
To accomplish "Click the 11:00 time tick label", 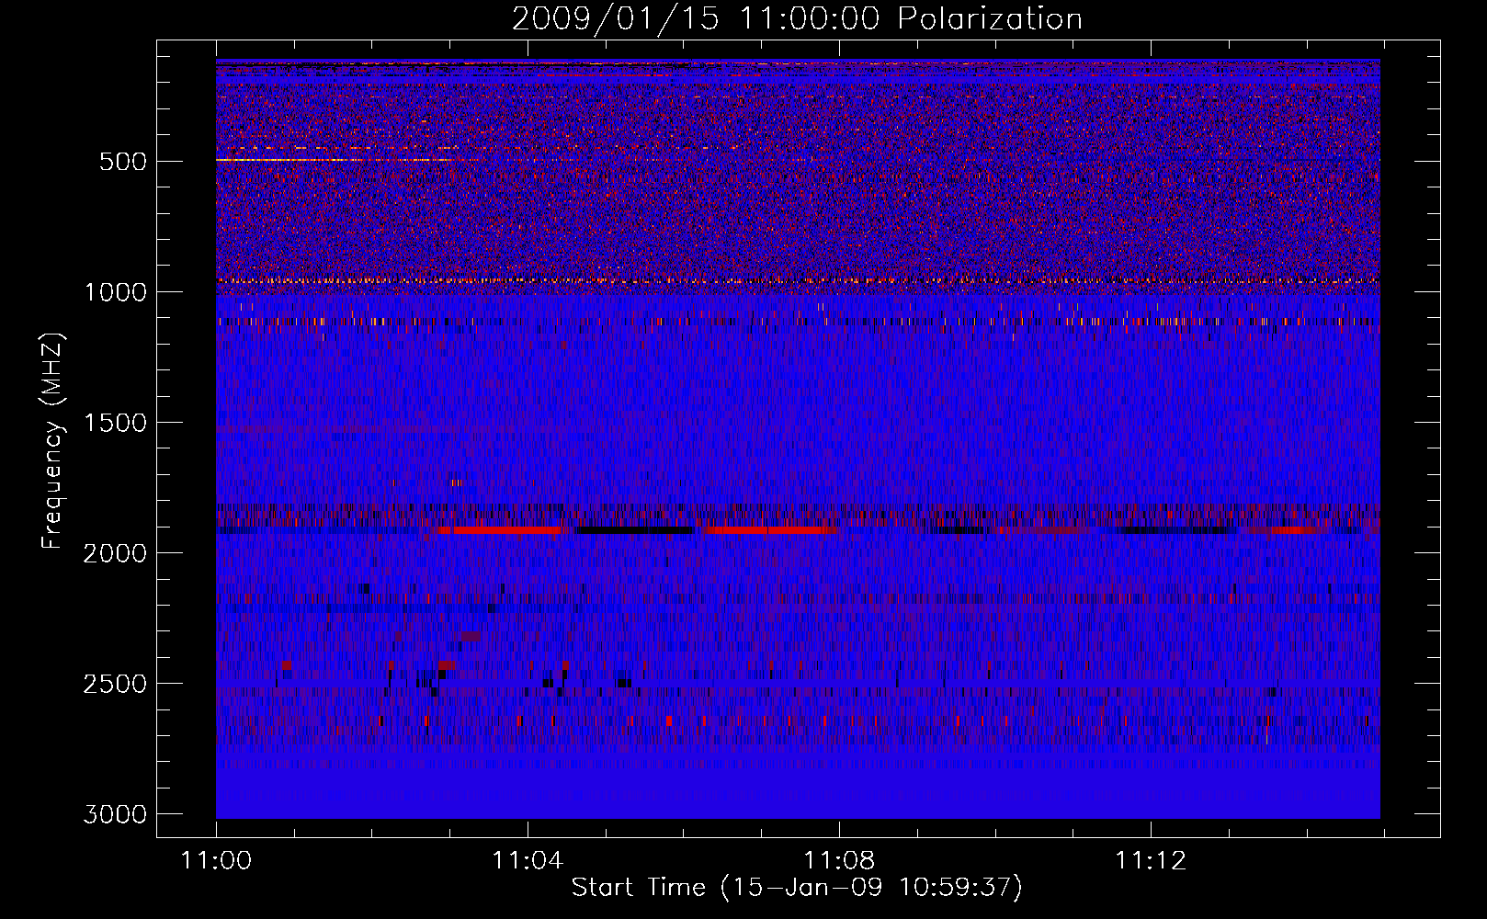I will point(216,861).
